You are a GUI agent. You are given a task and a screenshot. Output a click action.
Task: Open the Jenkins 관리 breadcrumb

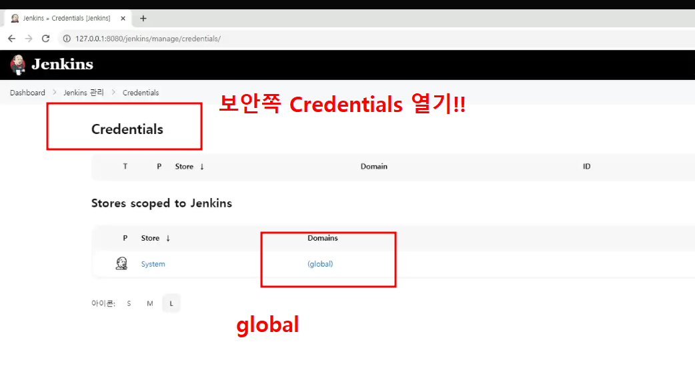click(83, 93)
